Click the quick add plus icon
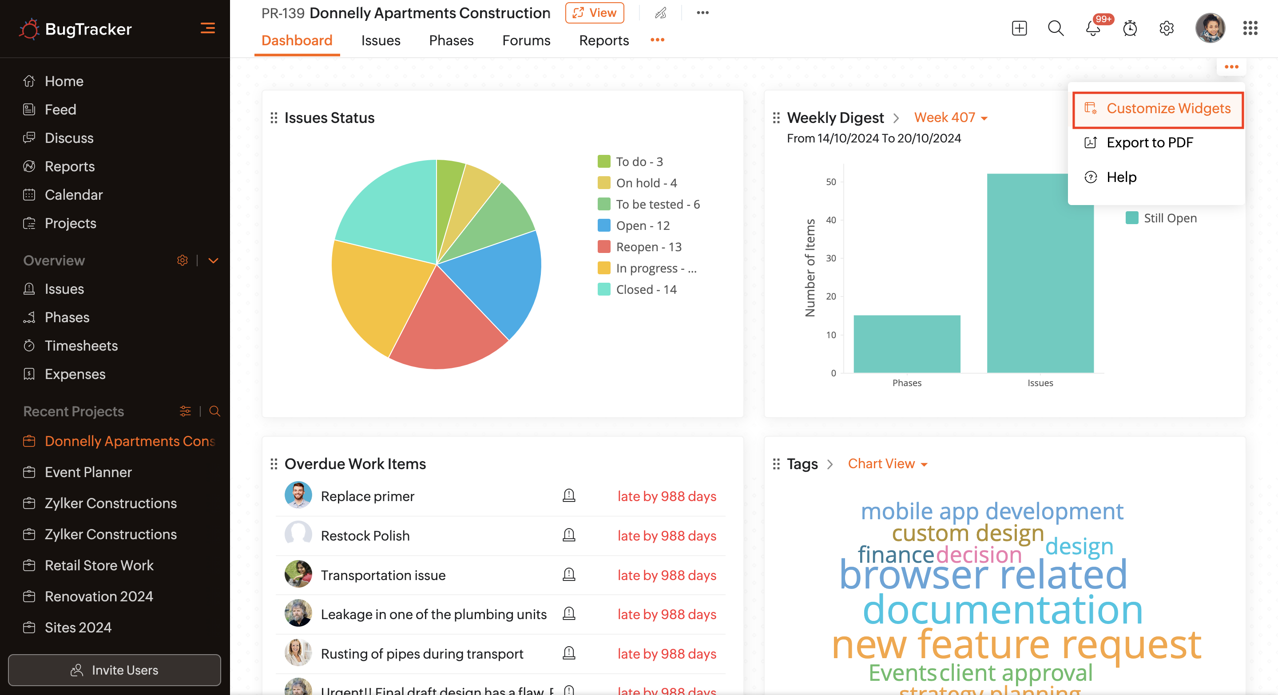 tap(1019, 29)
